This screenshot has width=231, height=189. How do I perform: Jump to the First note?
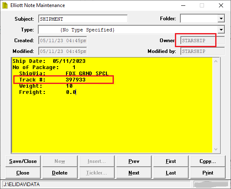[171, 161]
